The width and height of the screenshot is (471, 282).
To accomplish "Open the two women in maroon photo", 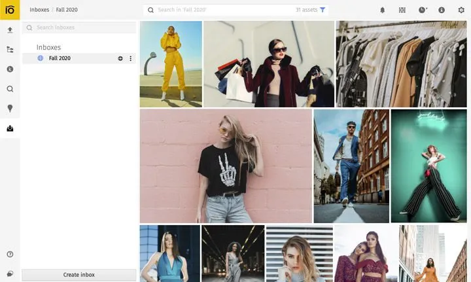I will tap(366, 253).
